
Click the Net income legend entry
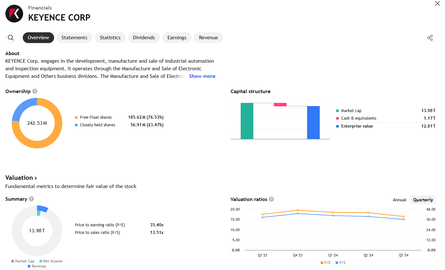click(51, 261)
